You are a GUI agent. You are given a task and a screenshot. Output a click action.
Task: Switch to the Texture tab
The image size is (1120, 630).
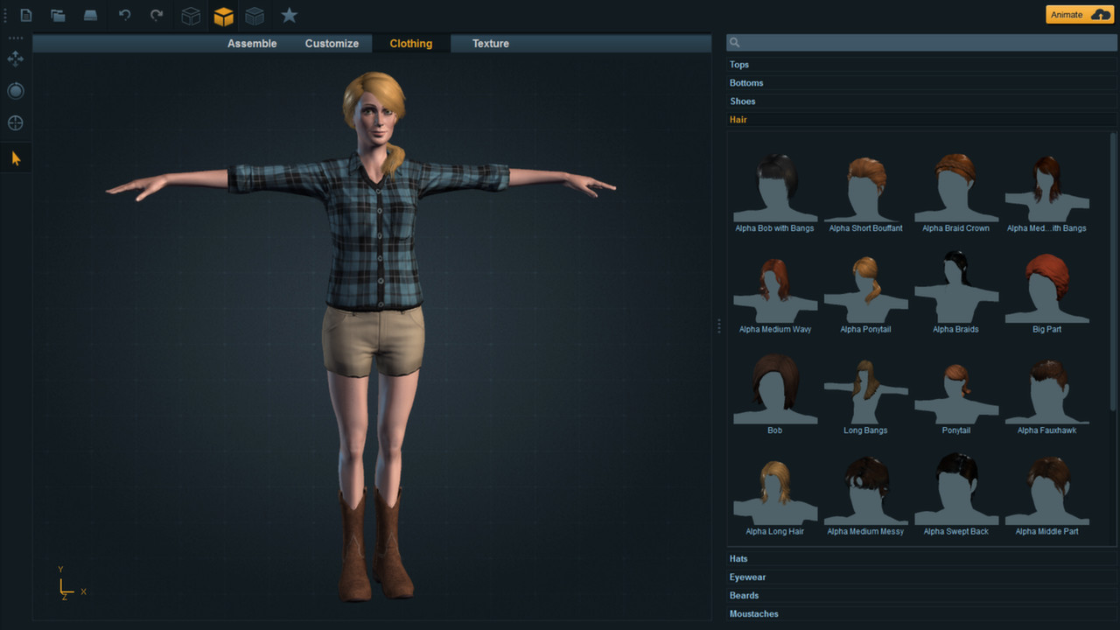coord(490,43)
